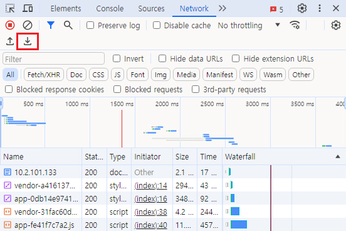Activate the inspect element picker icon

click(10, 8)
